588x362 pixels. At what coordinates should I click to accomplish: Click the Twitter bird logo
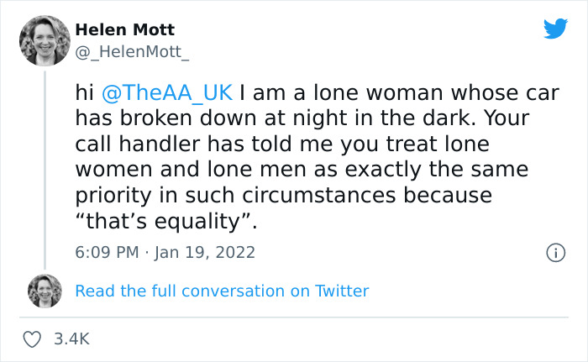coord(555,29)
